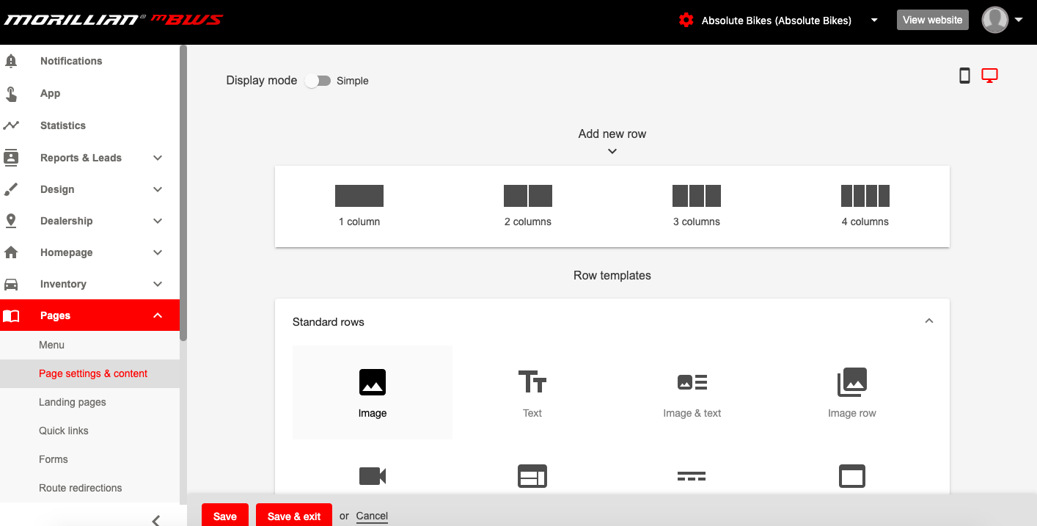This screenshot has height=526, width=1037.
Task: Open Landing pages from the sidebar
Action: tap(73, 402)
